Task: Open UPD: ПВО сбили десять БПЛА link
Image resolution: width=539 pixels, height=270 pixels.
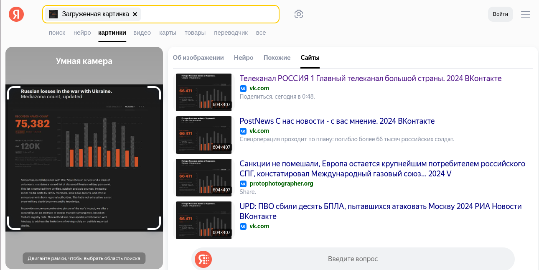Action: coord(381,211)
